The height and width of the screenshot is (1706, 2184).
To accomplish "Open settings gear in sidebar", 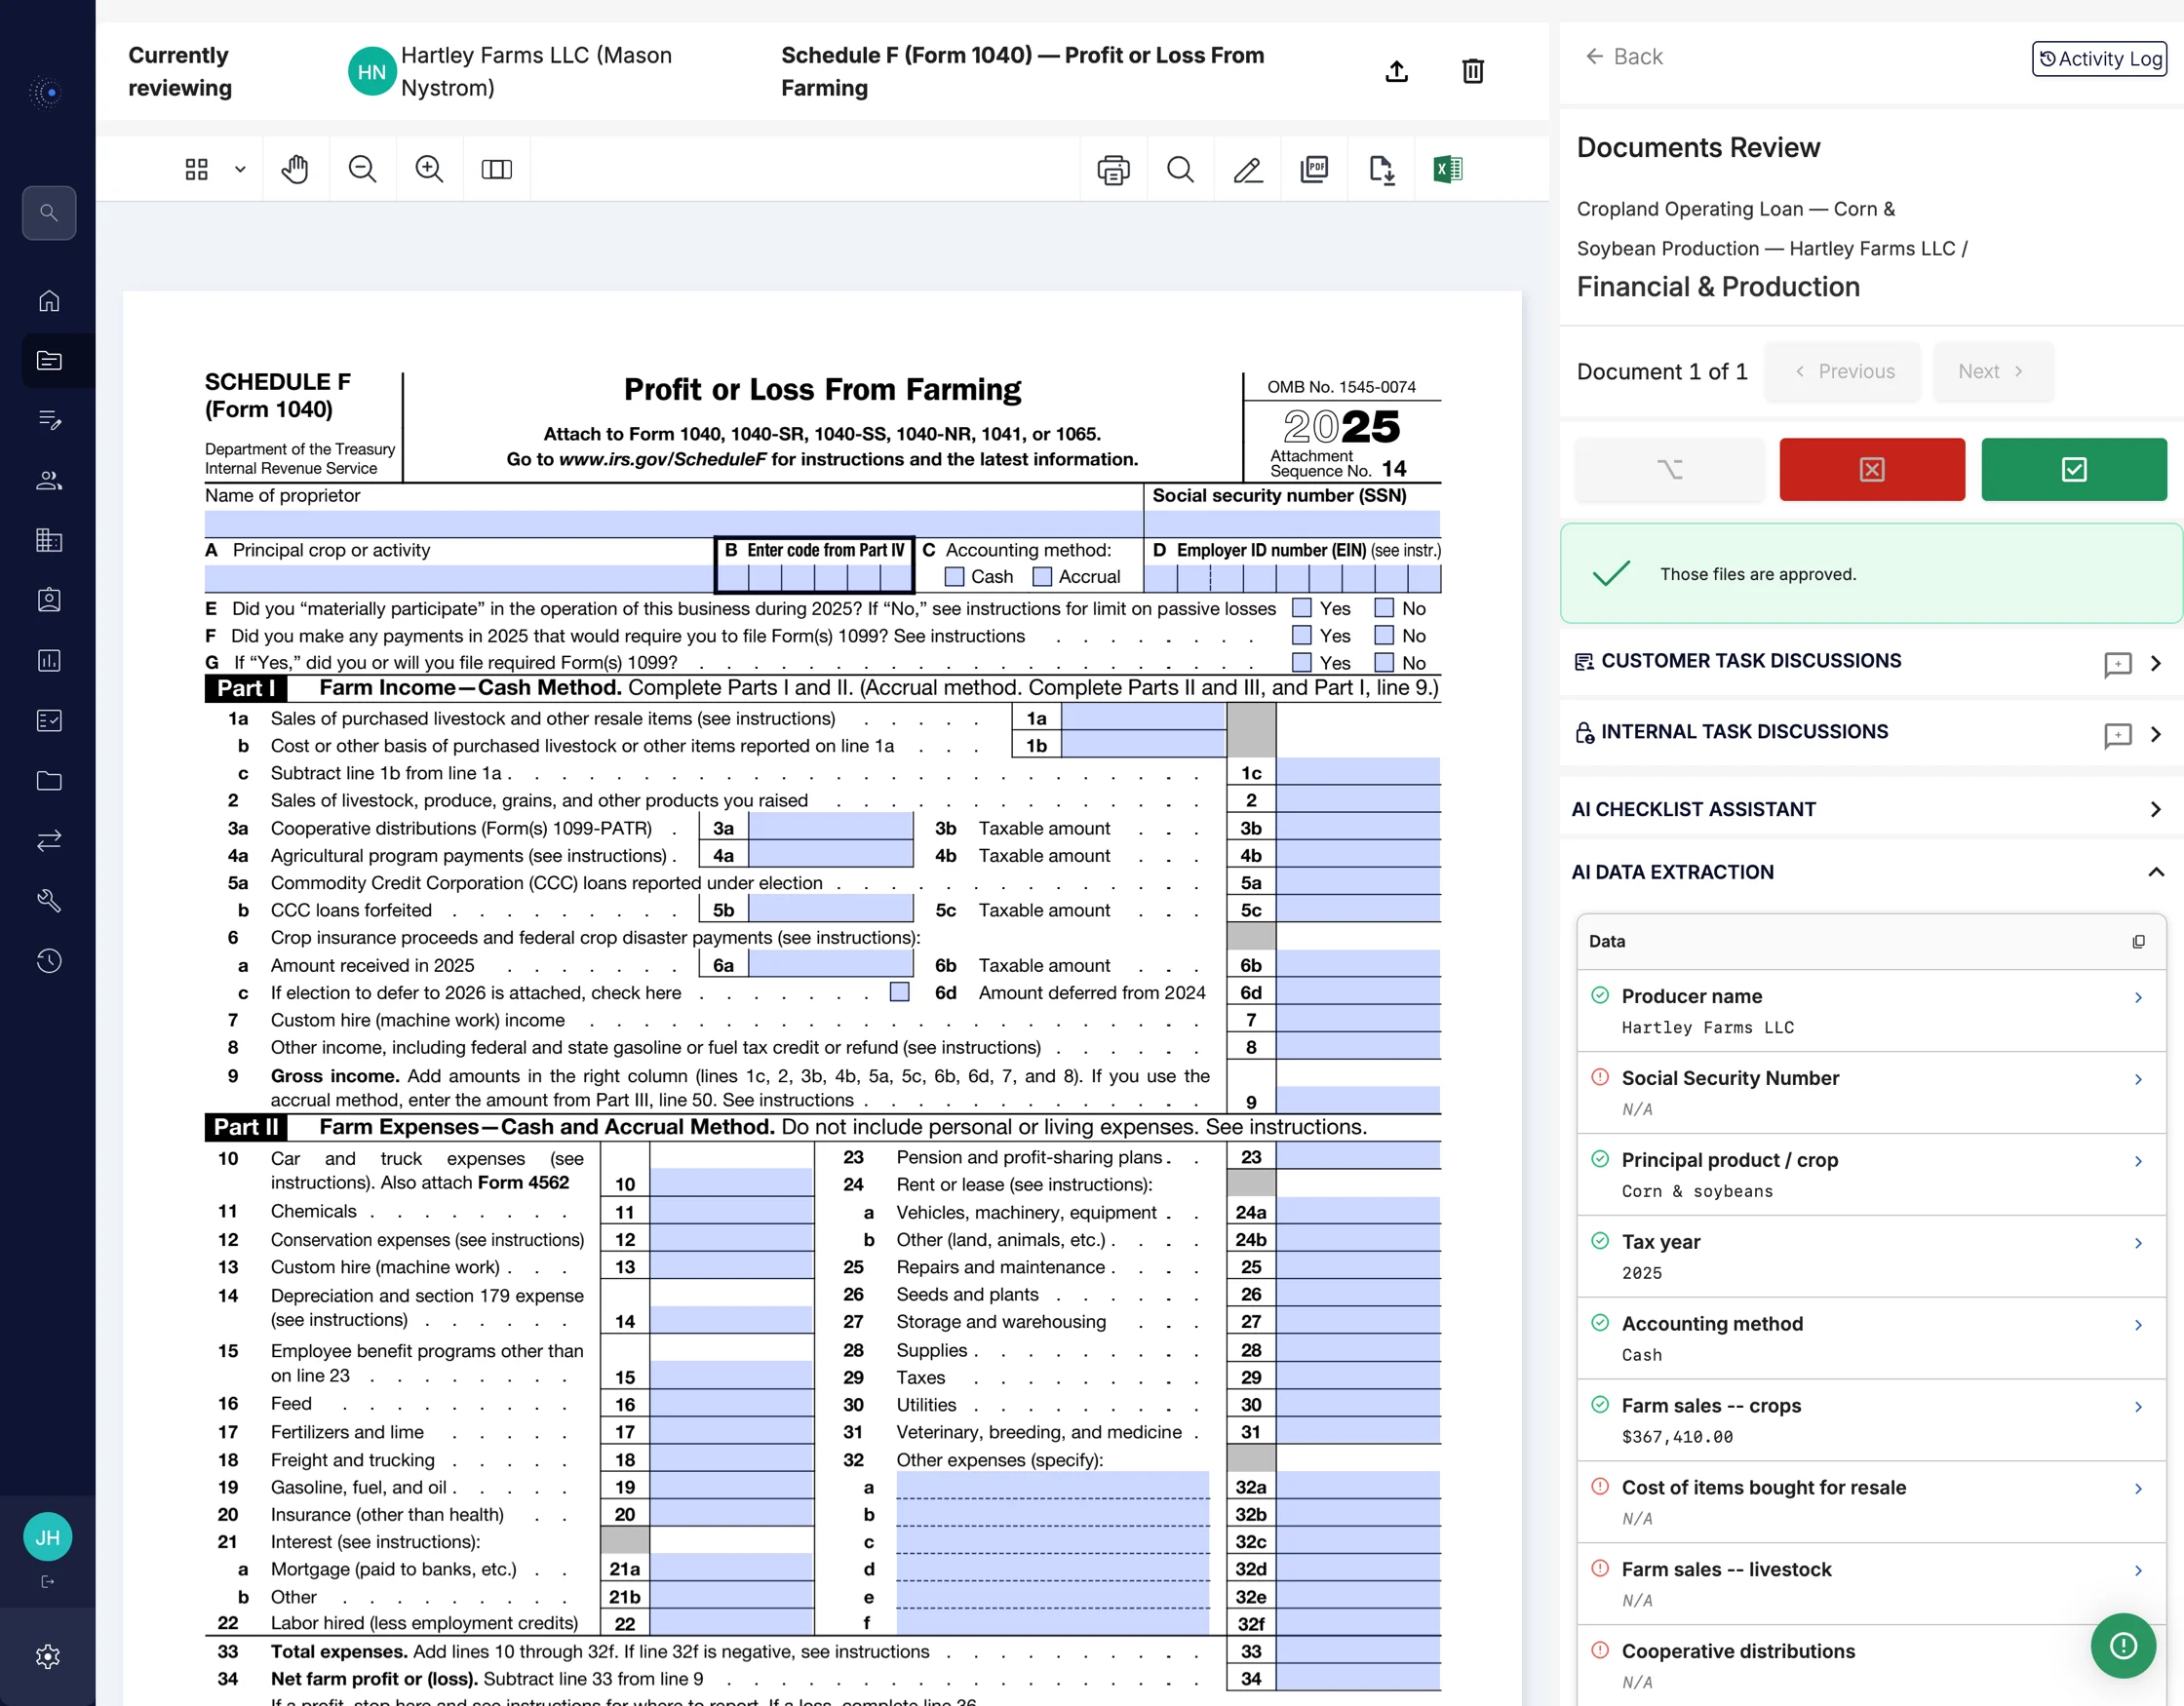I will [x=48, y=1656].
